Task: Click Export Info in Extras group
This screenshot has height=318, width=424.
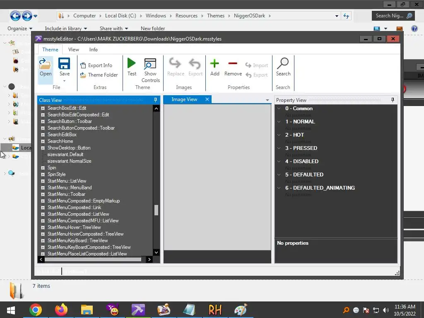Action: (x=96, y=65)
